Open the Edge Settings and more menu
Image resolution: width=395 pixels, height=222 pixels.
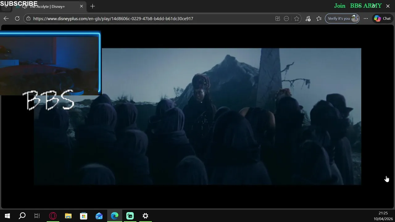[366, 18]
